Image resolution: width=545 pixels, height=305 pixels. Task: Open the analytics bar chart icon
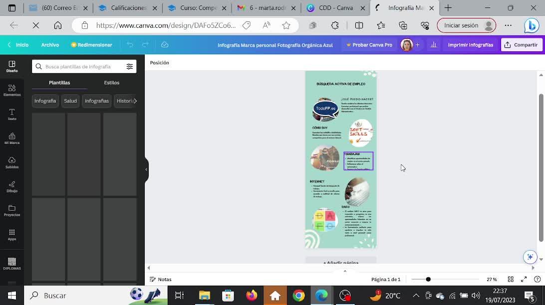433,45
